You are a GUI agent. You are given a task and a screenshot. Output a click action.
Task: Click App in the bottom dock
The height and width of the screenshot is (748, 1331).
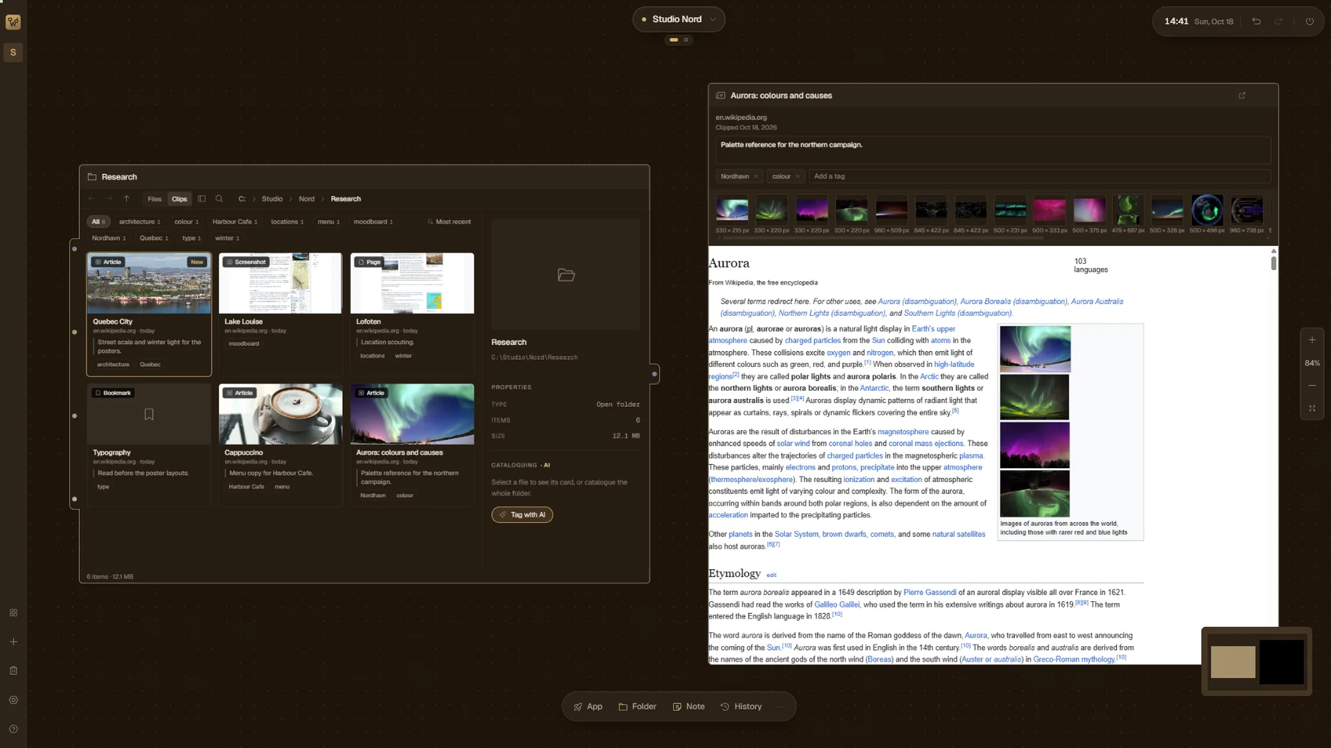[x=588, y=707]
